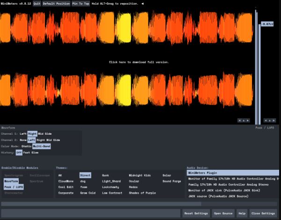Set Channel 1 to Side
This screenshot has width=281, height=220.
coord(48,134)
